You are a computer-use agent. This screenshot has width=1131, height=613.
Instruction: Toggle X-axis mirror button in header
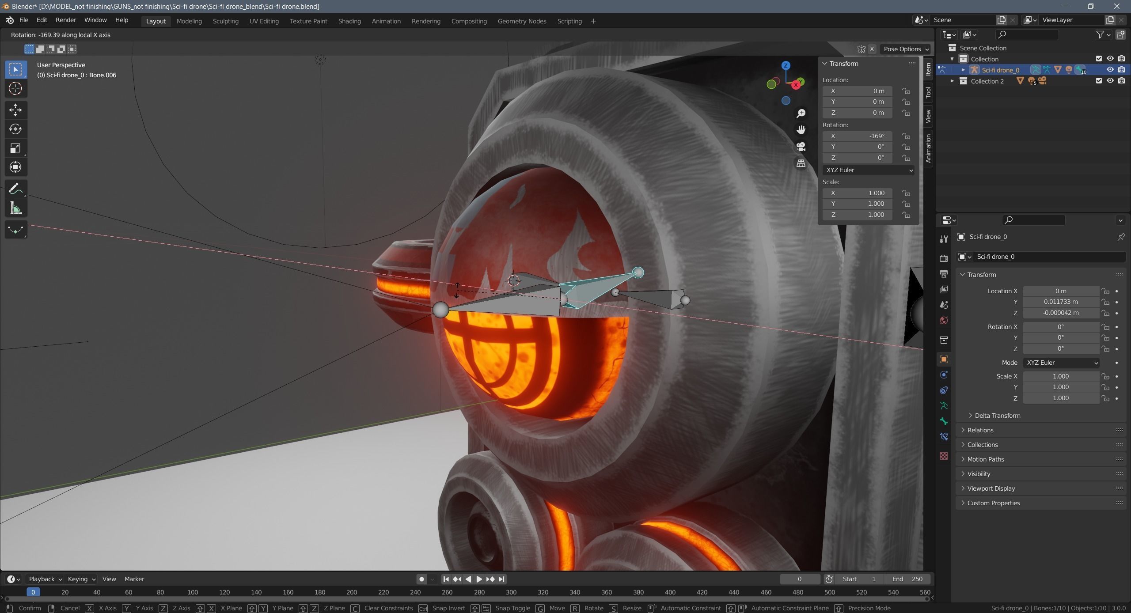pos(872,49)
